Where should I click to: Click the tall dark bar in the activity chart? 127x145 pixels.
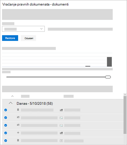[x=109, y=62]
